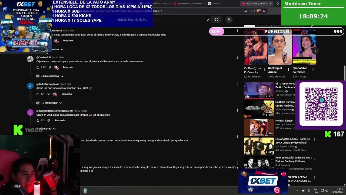Image resolution: width=346 pixels, height=195 pixels.
Task: Open @AndreArévaloRosas username link
Action: coord(48,84)
